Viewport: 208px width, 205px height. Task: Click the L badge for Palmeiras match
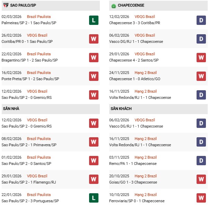tap(94, 20)
